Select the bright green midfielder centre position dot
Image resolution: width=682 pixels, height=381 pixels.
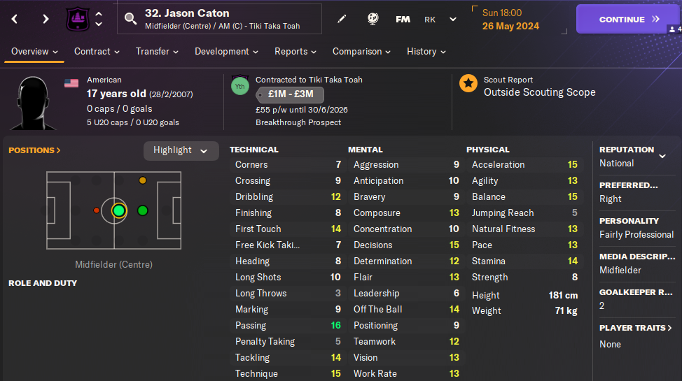(118, 210)
